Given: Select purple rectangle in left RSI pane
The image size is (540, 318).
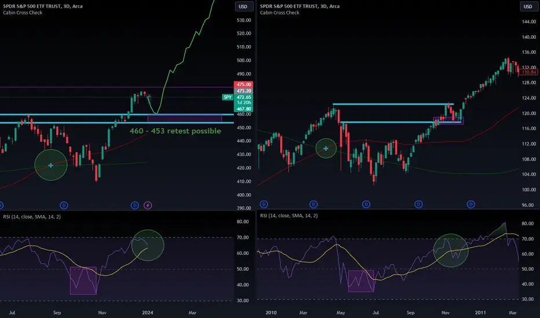Looking at the screenshot, I should (83, 280).
